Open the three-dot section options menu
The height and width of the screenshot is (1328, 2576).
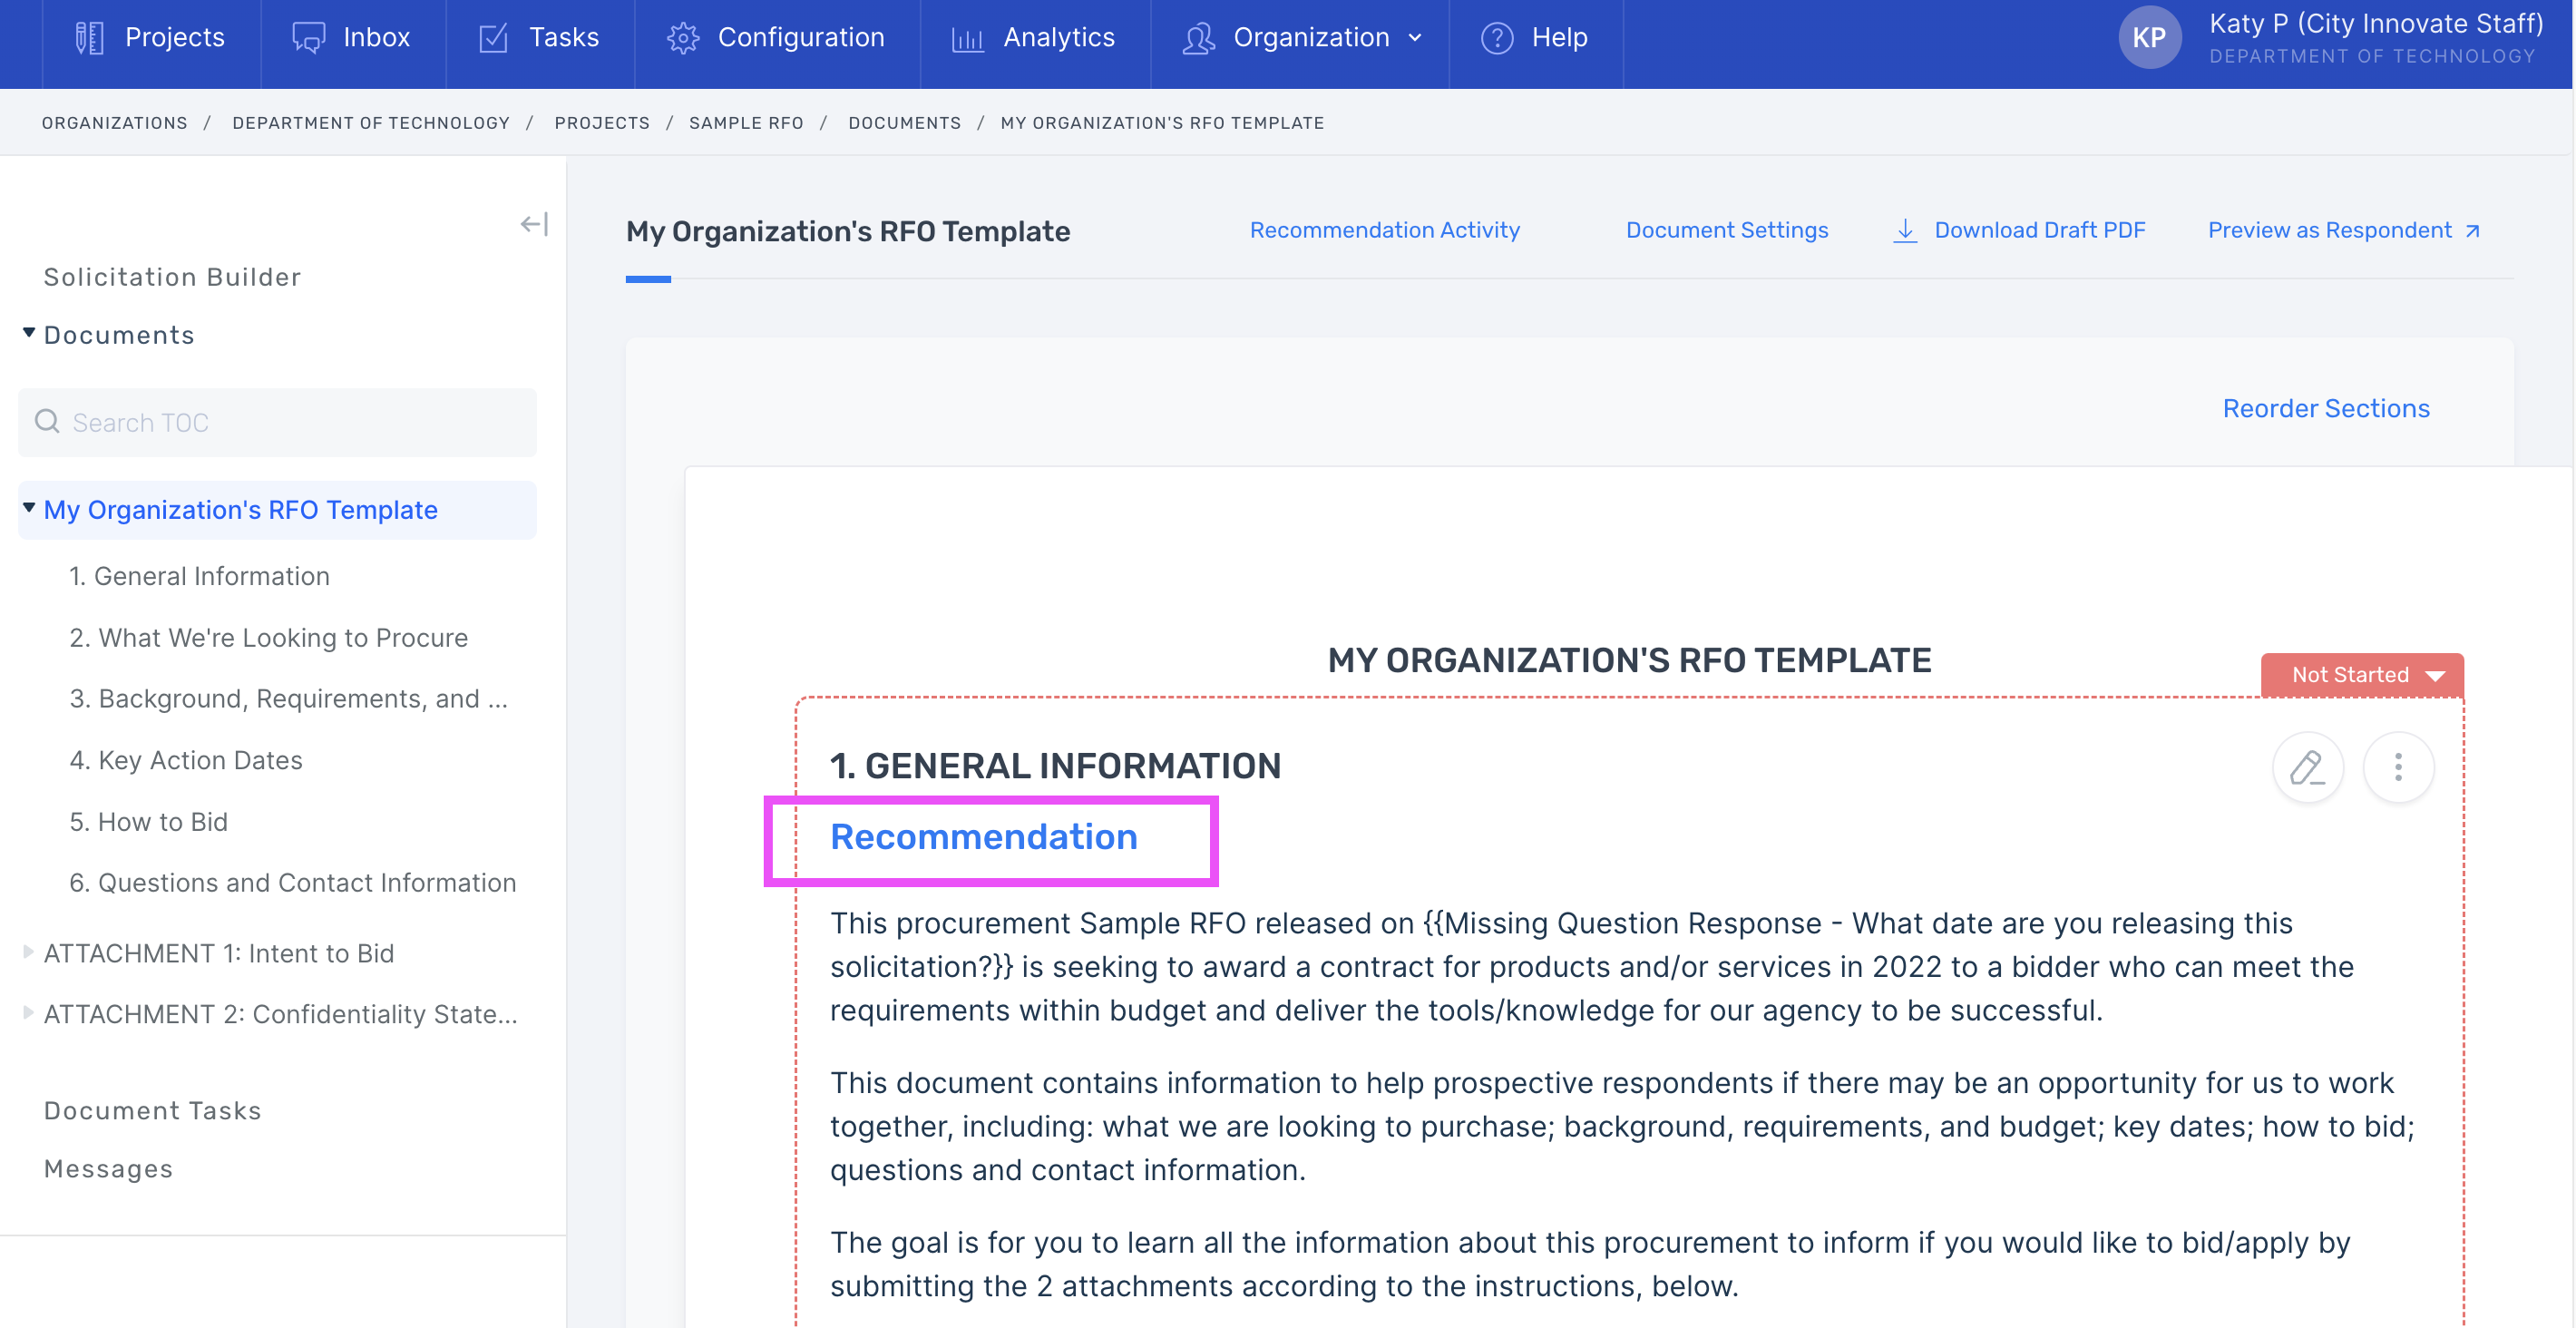click(2398, 768)
